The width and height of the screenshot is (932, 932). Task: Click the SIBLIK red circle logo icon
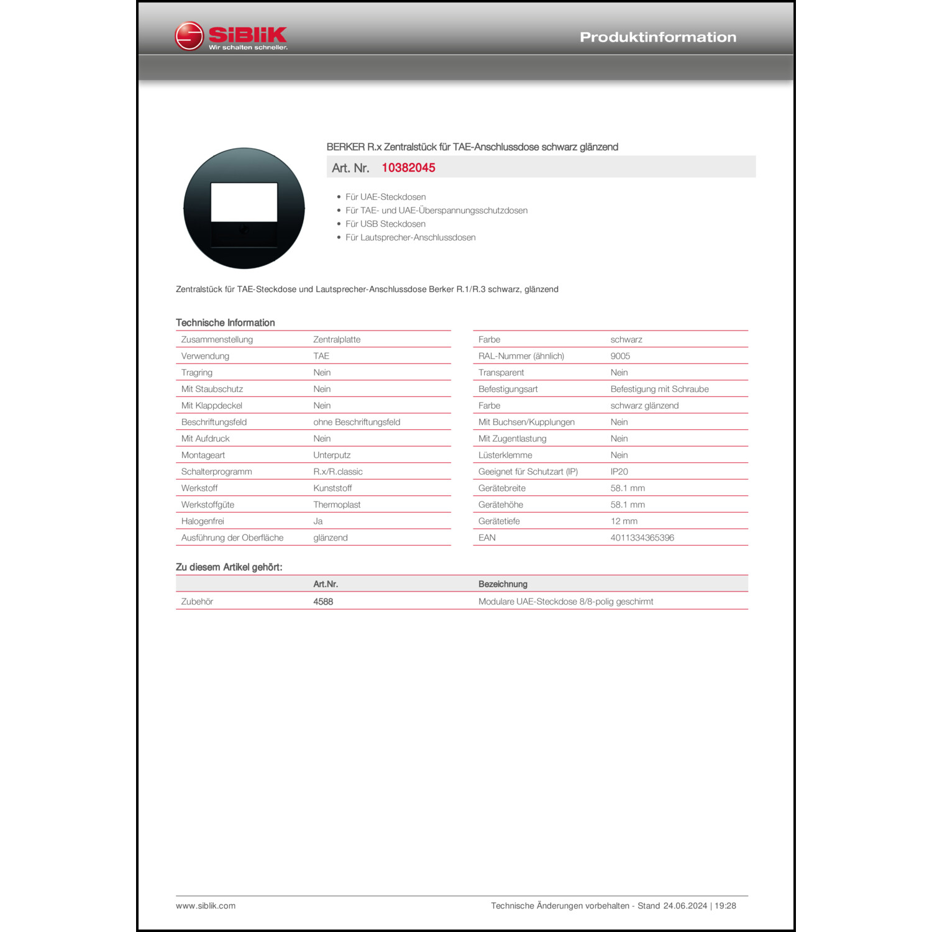click(x=189, y=37)
